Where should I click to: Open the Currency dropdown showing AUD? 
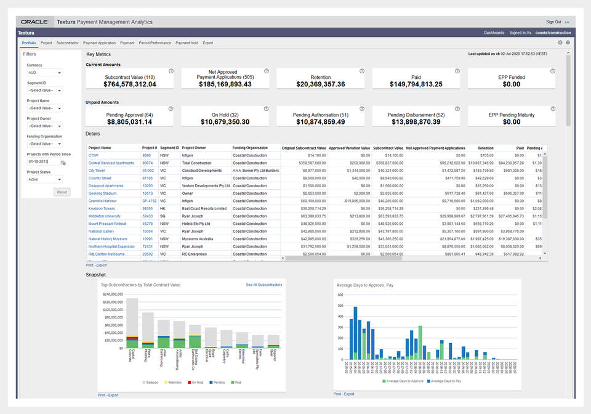[43, 72]
